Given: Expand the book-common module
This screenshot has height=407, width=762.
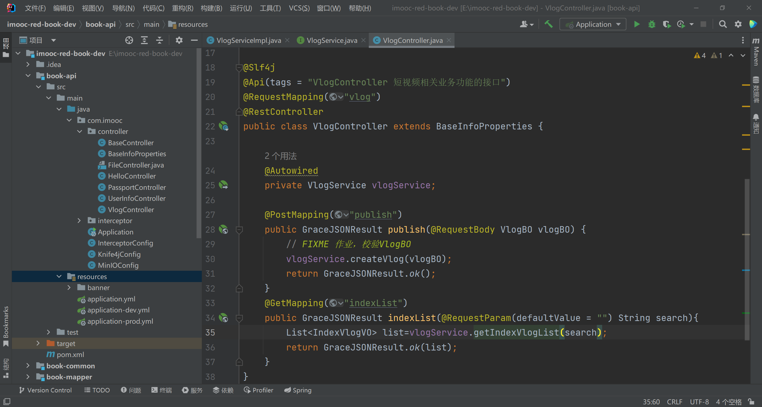Looking at the screenshot, I should coord(28,366).
